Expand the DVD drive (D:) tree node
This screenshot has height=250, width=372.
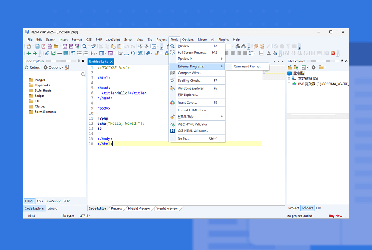[x=289, y=84]
